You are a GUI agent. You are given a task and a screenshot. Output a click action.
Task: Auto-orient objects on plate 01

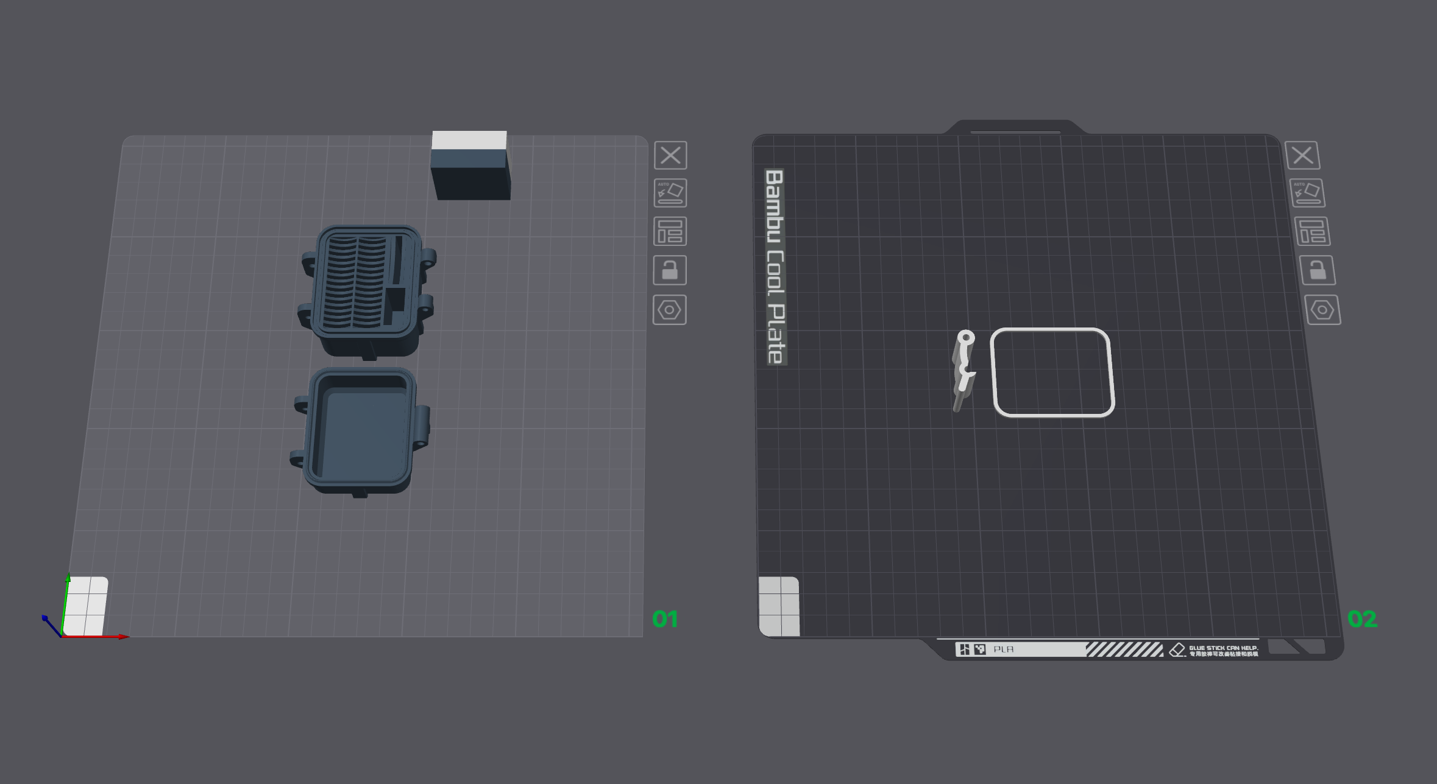point(670,193)
